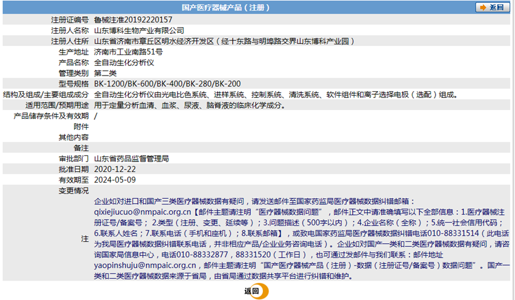The height and width of the screenshot is (300, 515).
Task: Click the label 变更情况
Action: pyautogui.click(x=73, y=191)
